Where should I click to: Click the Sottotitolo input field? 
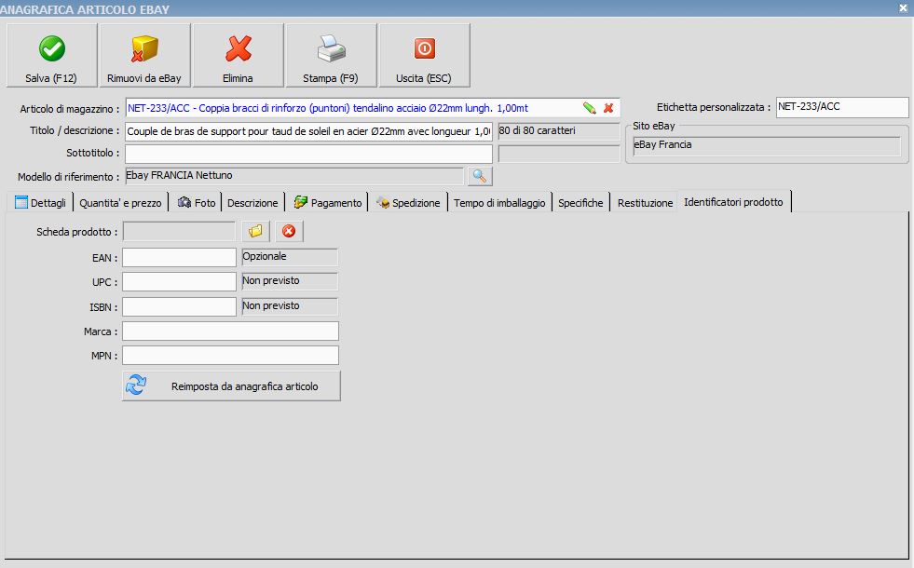coord(308,154)
